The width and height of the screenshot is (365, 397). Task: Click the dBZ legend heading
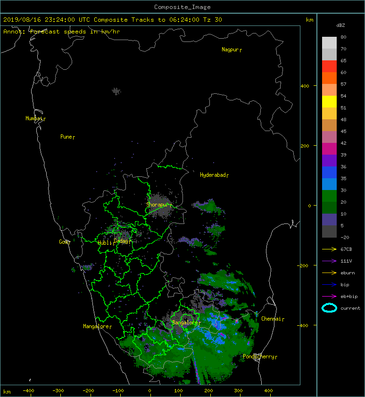(340, 25)
